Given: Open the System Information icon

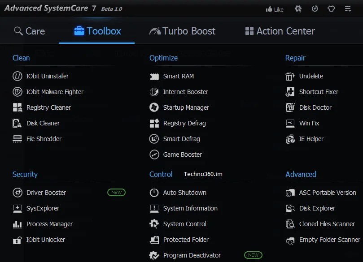Looking at the screenshot, I should (x=154, y=209).
